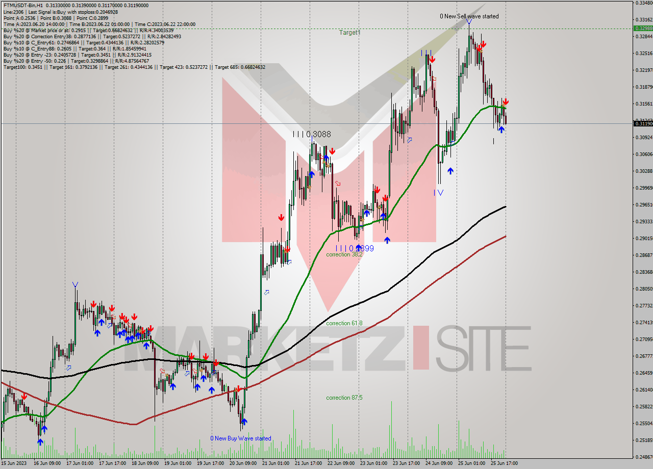Click the '21 Jun 01:00' time axis label

pos(276,463)
